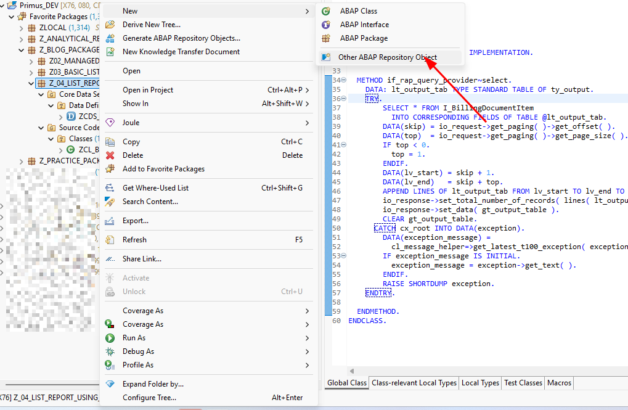Click the Primus_DEV project icon
Viewport: 628px width, 410px height.
12,6
